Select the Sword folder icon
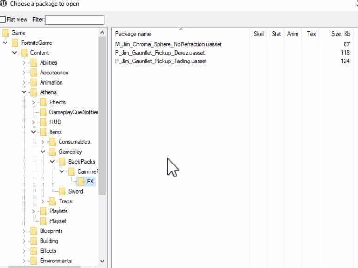The height and width of the screenshot is (268, 358). tap(62, 191)
